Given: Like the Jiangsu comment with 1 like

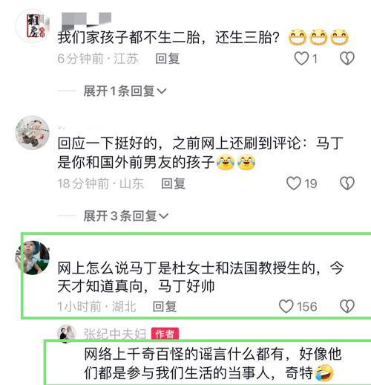Looking at the screenshot, I should pyautogui.click(x=301, y=59).
